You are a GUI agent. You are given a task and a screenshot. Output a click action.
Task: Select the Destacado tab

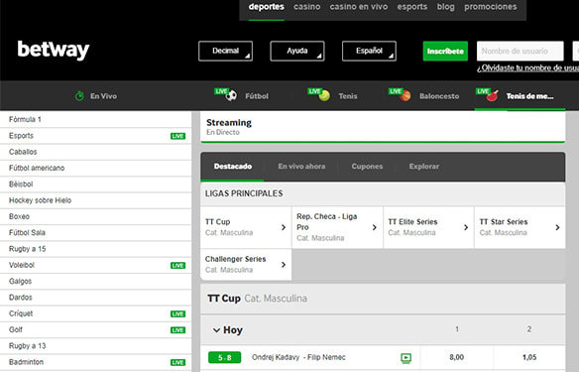pos(233,167)
